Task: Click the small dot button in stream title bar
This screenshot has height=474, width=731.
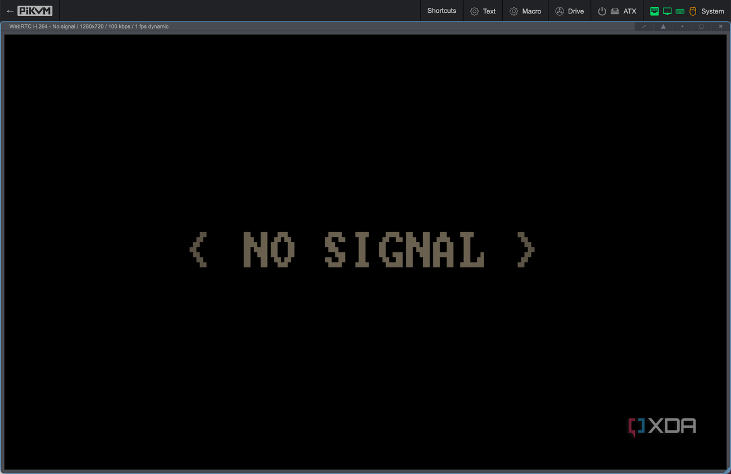Action: coord(682,26)
